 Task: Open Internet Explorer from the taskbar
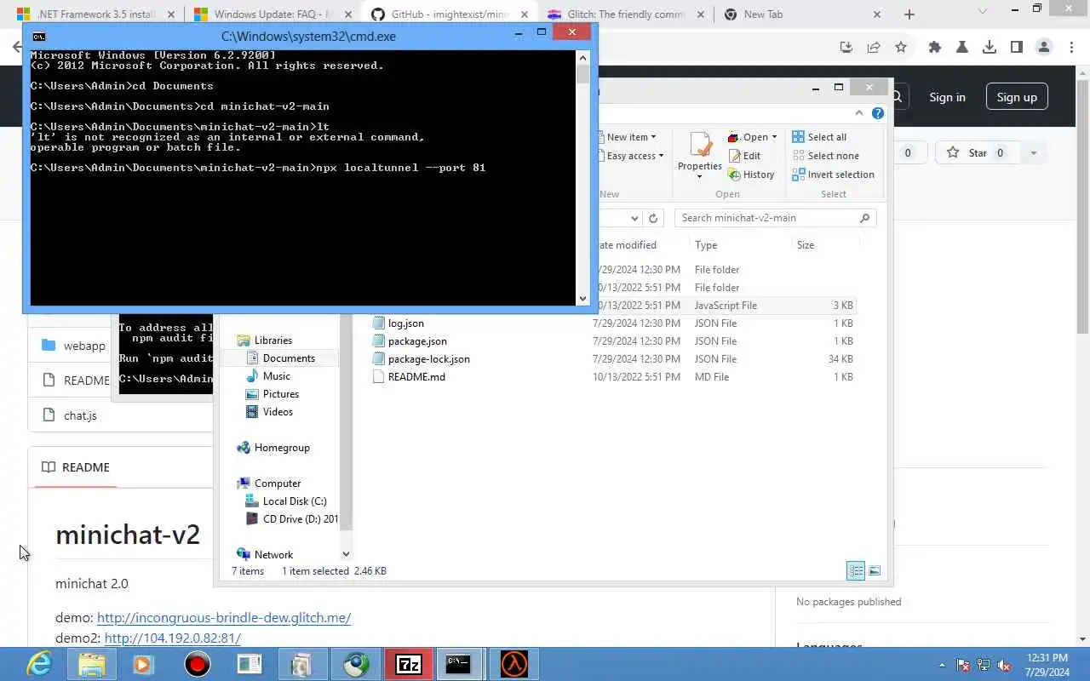(x=38, y=664)
